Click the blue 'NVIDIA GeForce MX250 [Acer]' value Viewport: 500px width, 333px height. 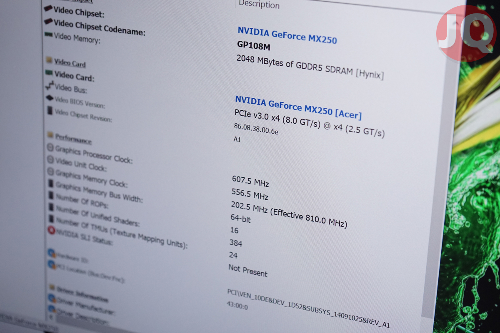[x=298, y=107]
